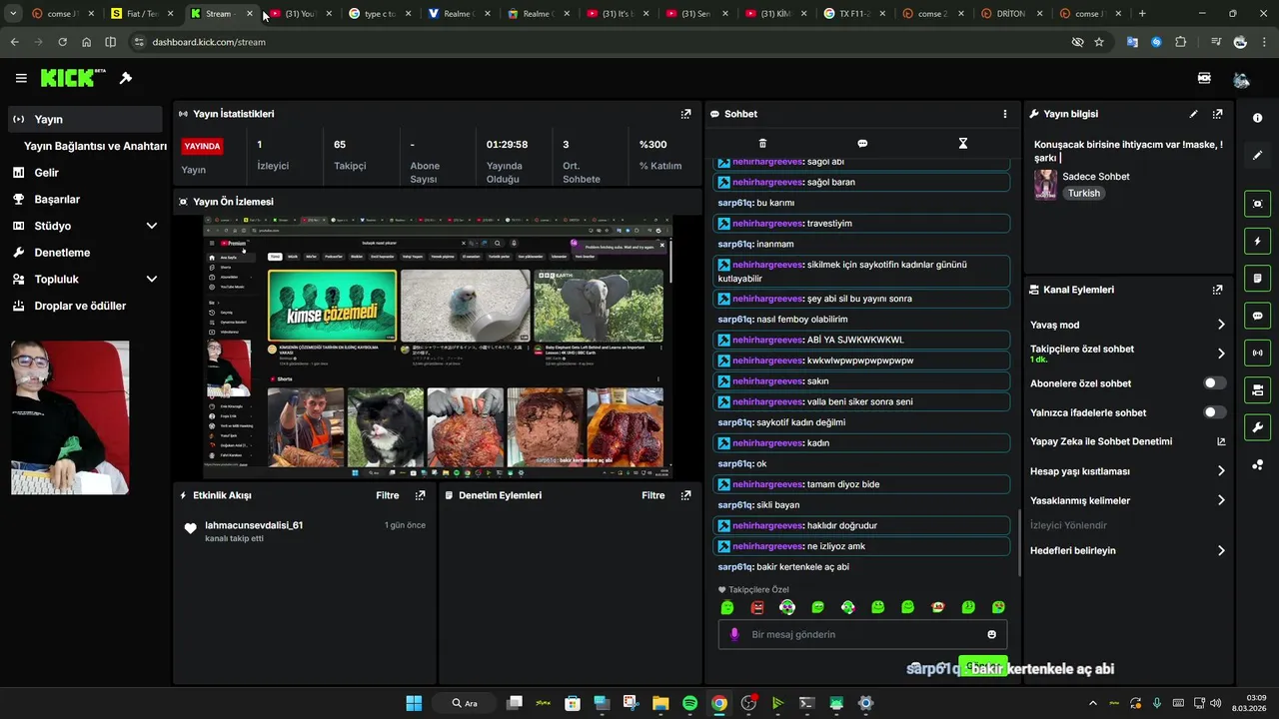Open the profile avatar menu
Screen dimensions: 1279x719
[1241, 79]
